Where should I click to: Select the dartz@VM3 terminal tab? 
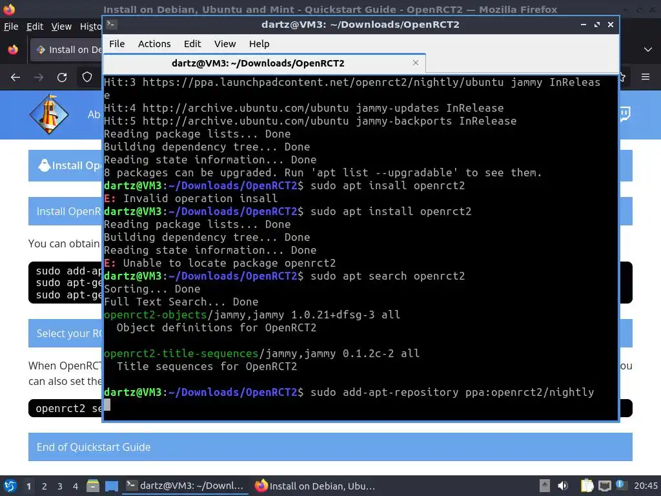coord(264,63)
